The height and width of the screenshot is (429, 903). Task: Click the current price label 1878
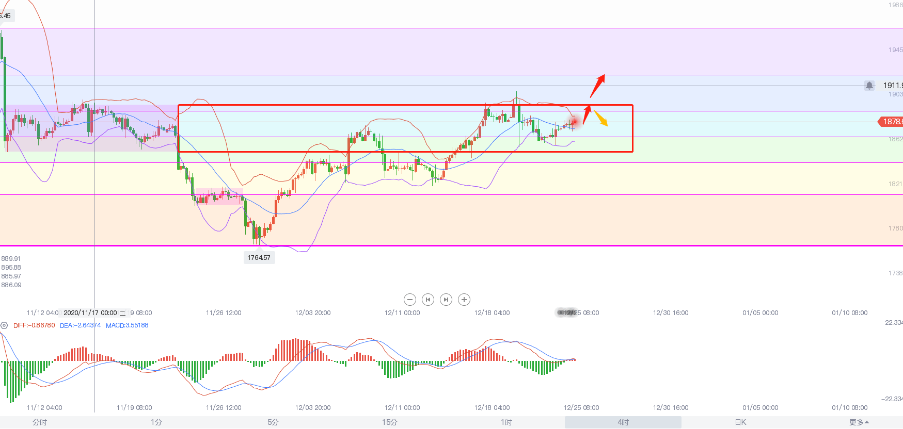(891, 122)
